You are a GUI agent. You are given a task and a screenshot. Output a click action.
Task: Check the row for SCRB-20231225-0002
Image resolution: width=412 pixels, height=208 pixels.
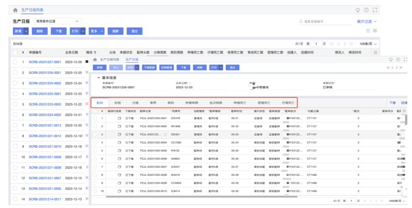(15, 83)
